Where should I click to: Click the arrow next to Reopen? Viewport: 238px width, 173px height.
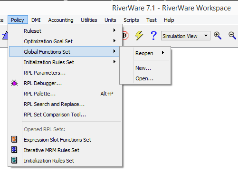click(163, 53)
